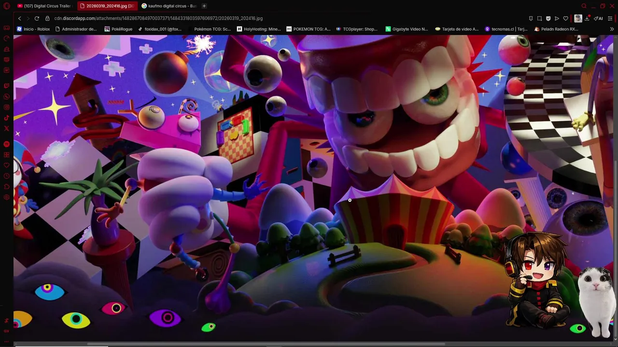Viewport: 618px width, 347px height.
Task: Click the displayed Digital Circus image
Action: [313, 188]
